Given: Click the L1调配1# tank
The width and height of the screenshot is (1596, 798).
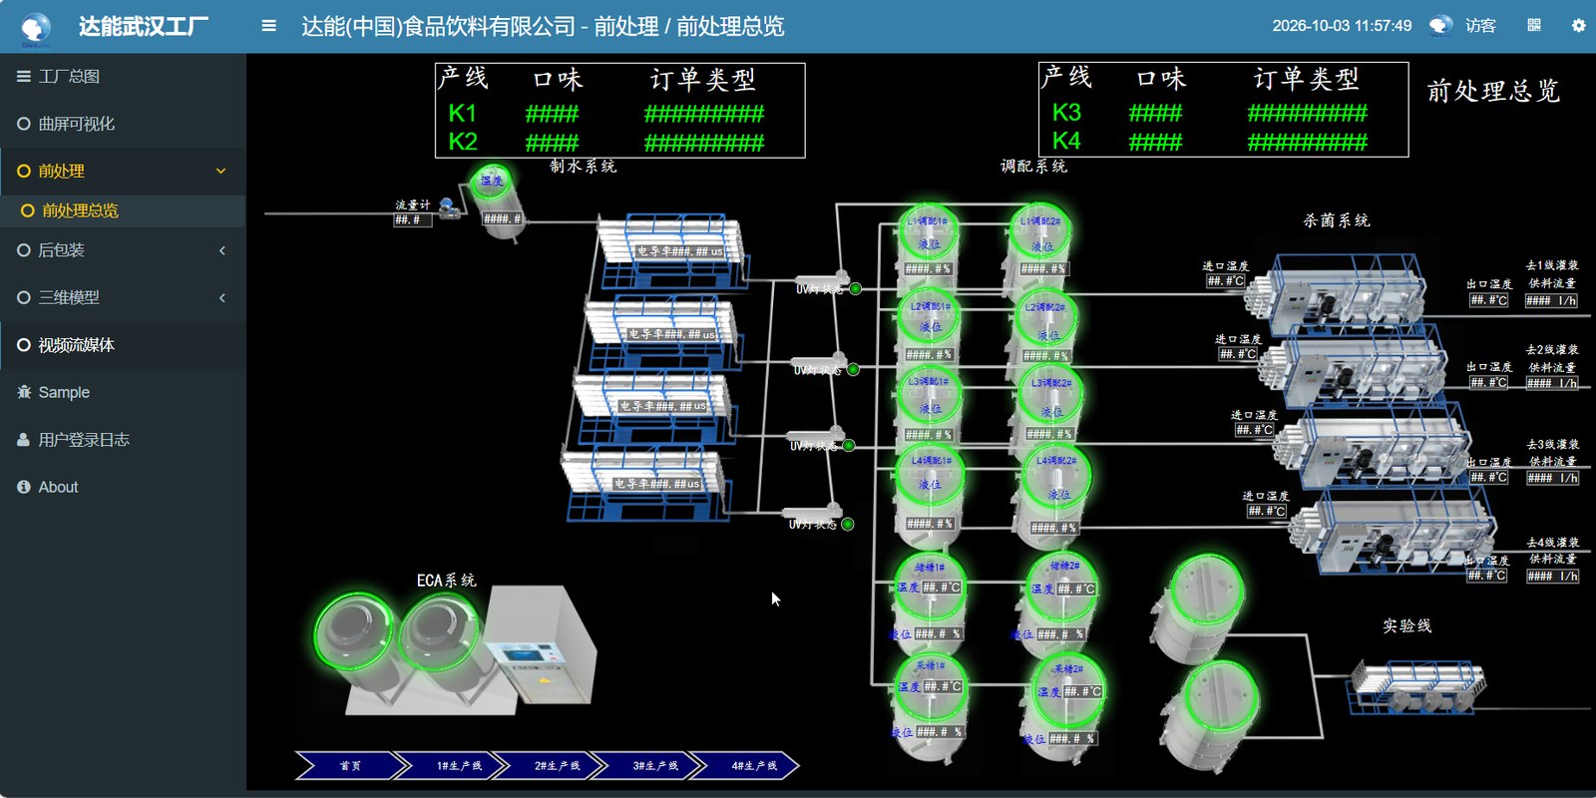Looking at the screenshot, I should click(x=929, y=242).
